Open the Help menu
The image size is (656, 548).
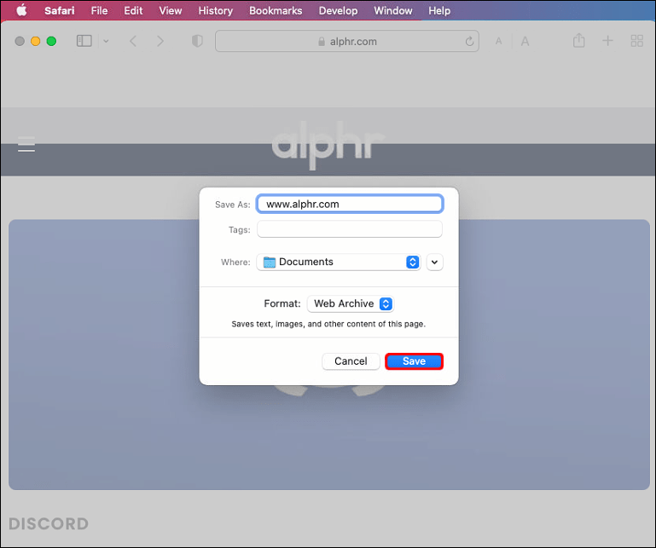click(439, 10)
